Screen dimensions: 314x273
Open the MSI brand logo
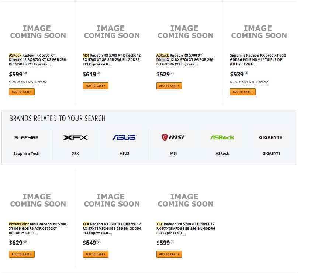(x=173, y=137)
